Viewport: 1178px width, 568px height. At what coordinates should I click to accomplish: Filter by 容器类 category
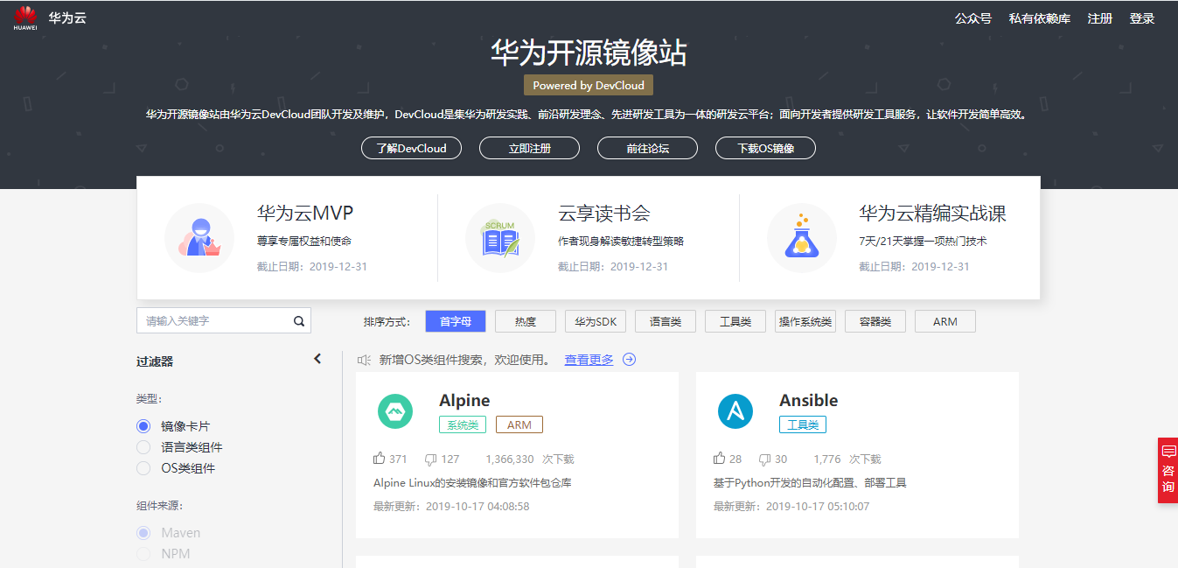point(875,321)
